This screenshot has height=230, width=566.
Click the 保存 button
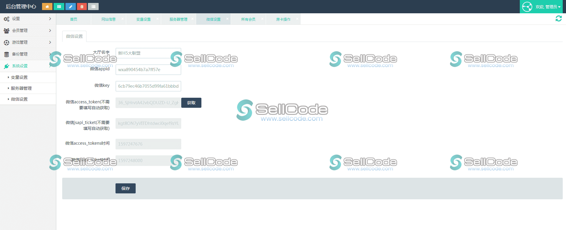coord(126,188)
